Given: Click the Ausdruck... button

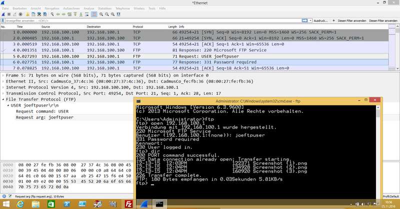Looking at the screenshot, I should 320,21.
